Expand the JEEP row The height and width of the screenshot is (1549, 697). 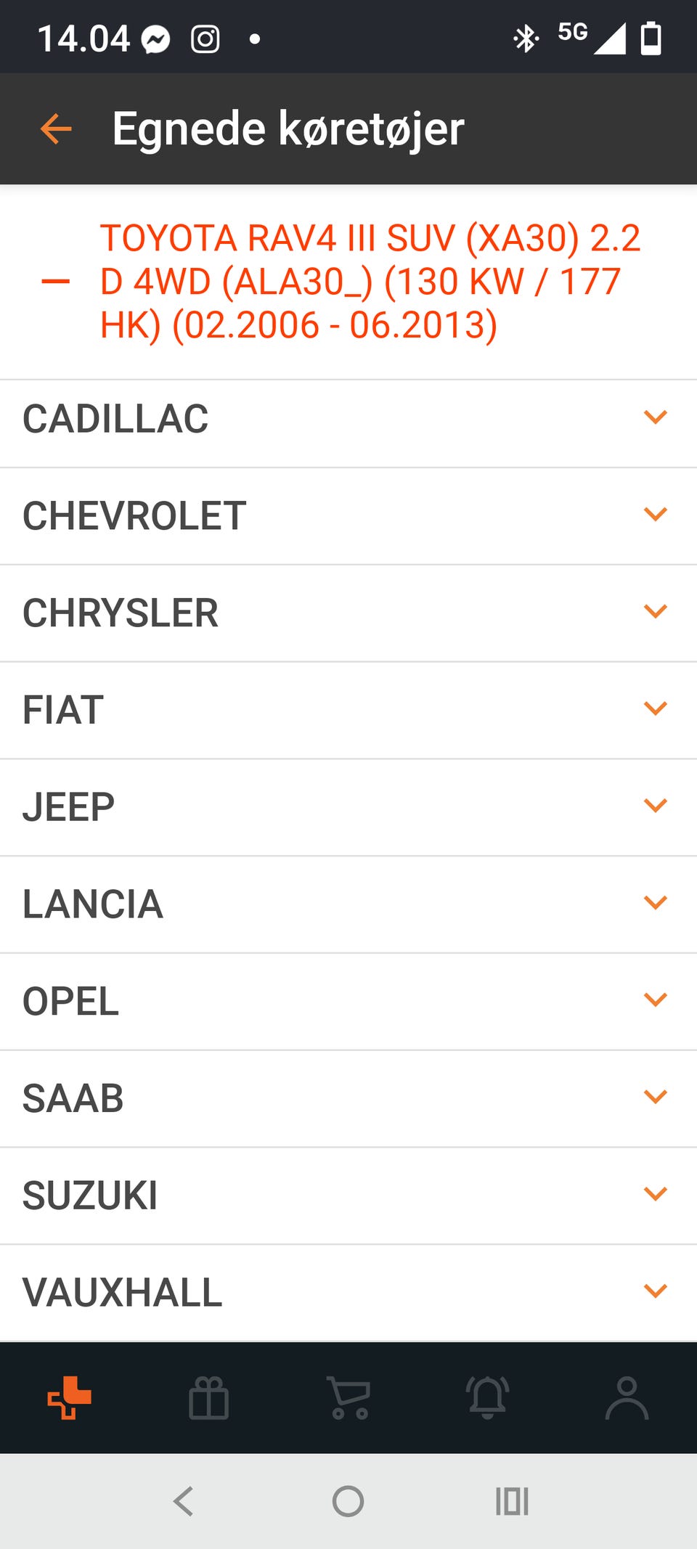348,806
